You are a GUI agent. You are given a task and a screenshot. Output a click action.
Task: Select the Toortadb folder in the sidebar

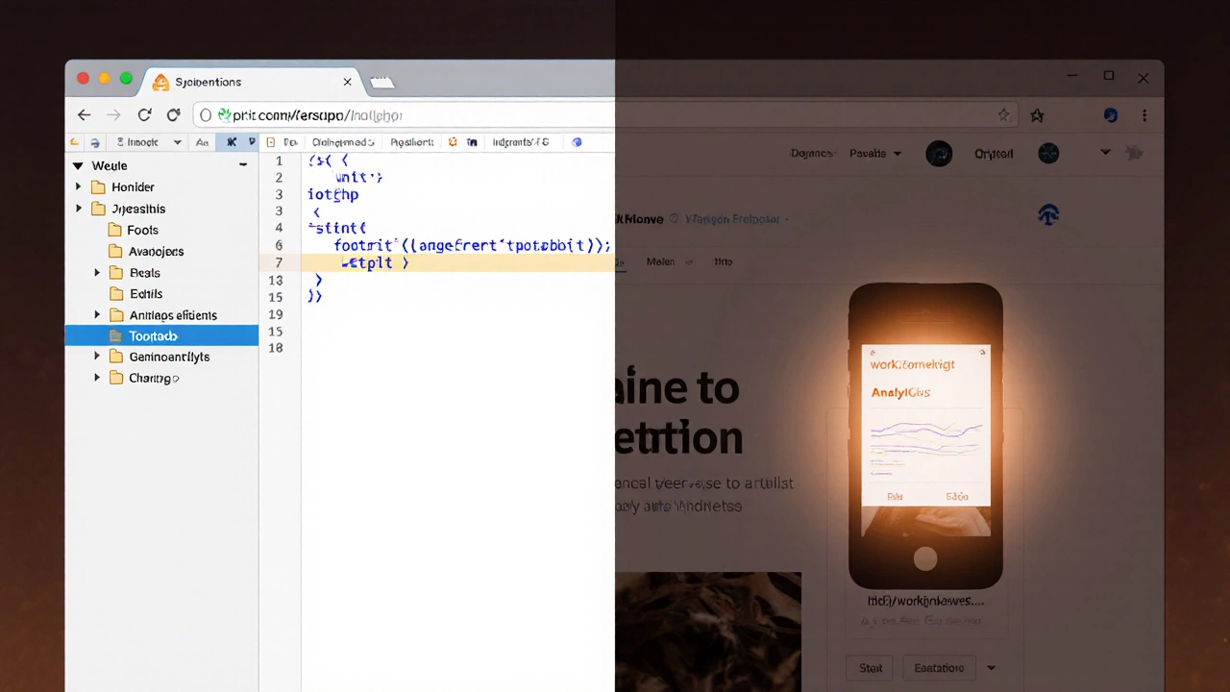pos(153,335)
